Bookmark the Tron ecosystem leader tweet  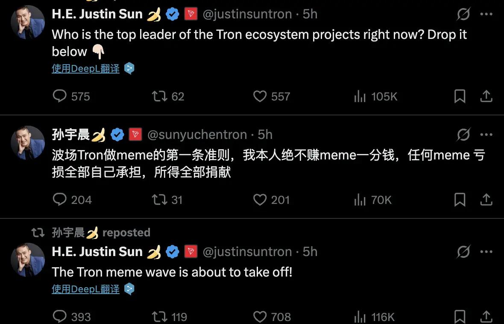pos(460,97)
